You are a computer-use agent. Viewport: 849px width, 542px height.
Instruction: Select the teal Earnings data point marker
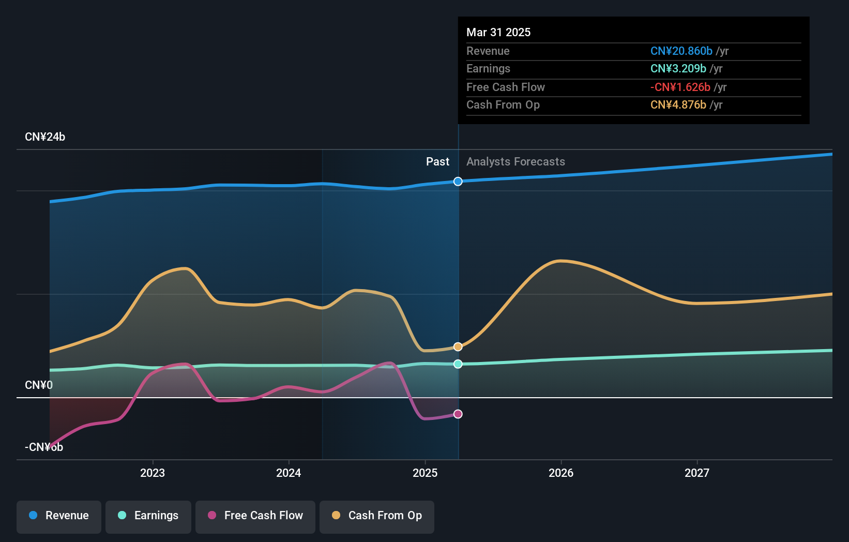458,364
